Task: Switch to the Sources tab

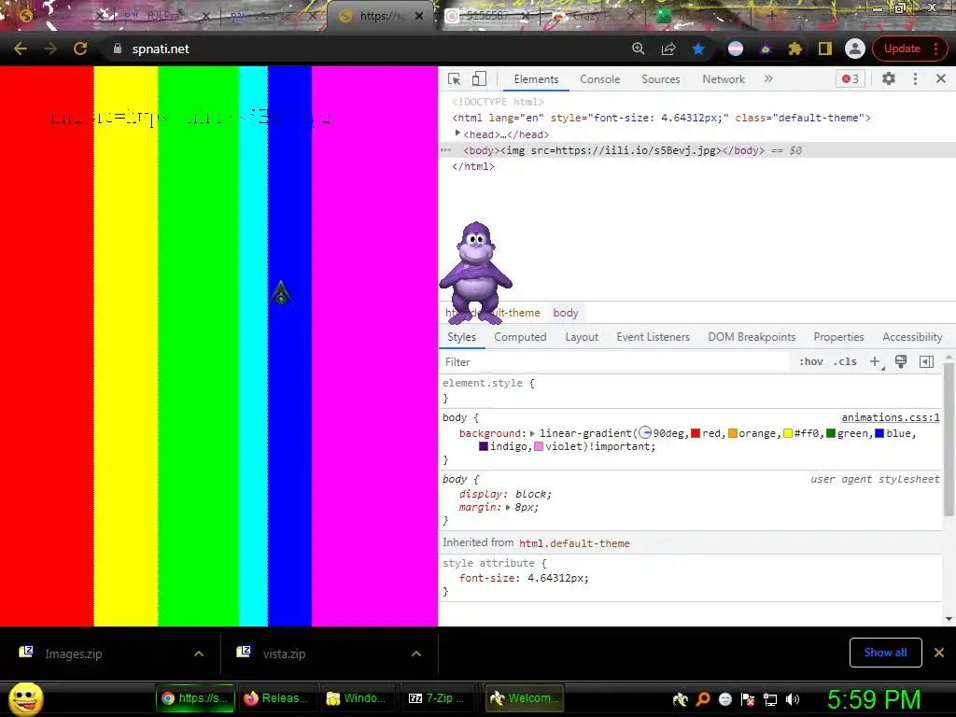Action: 660,79
